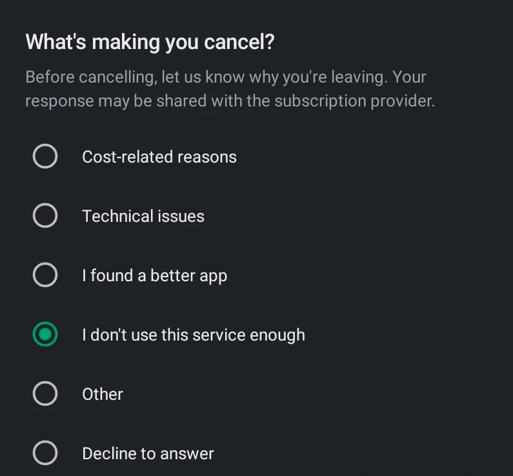Tap the "Decline to answer" label text
Image resolution: width=513 pixels, height=476 pixels.
point(148,453)
